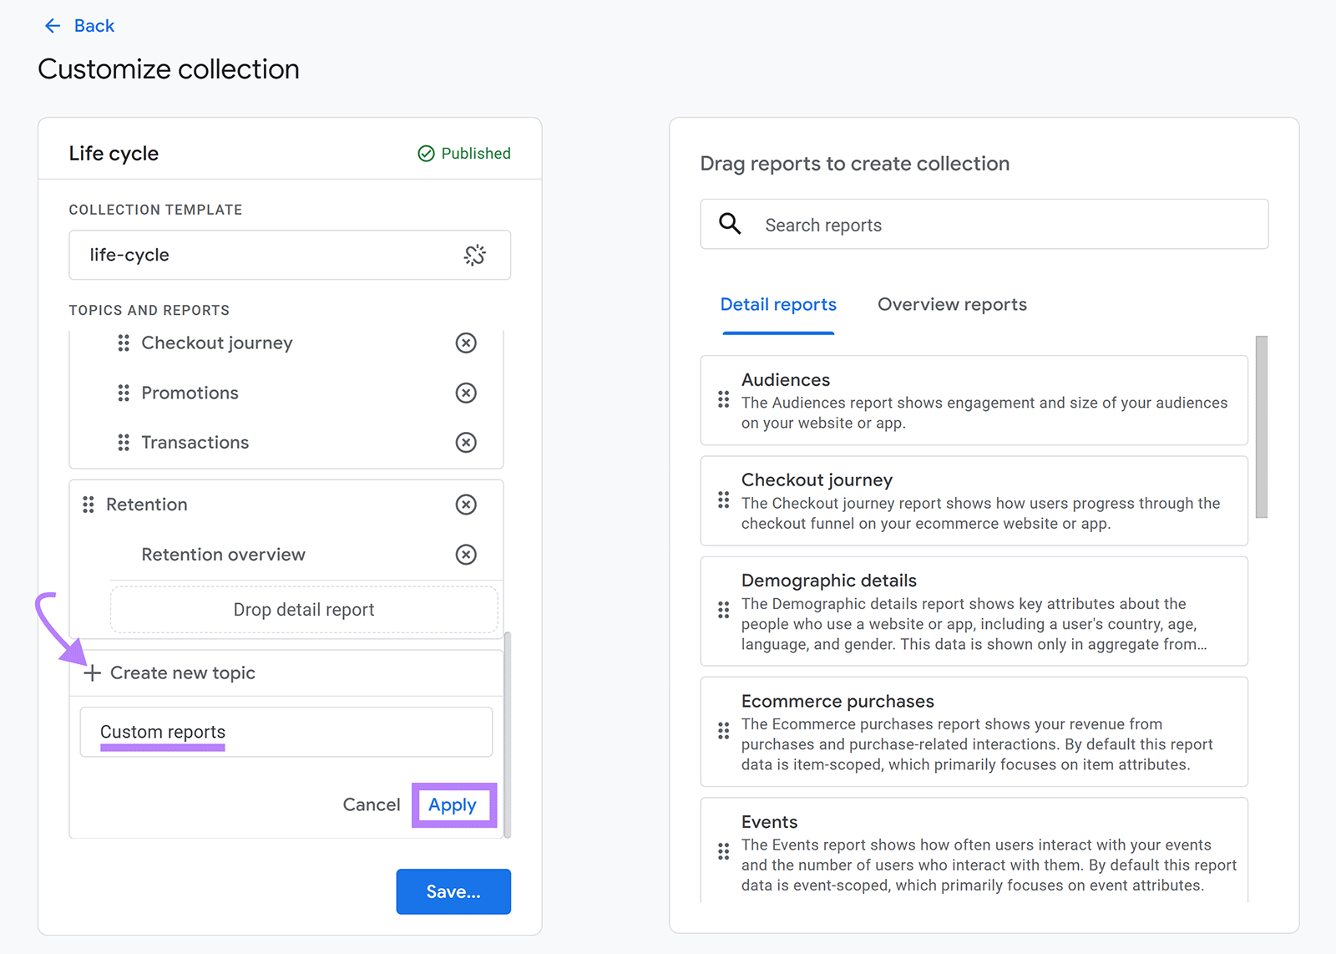1336x954 pixels.
Task: Grab the Ecommerce purchases drag handle
Action: point(724,731)
